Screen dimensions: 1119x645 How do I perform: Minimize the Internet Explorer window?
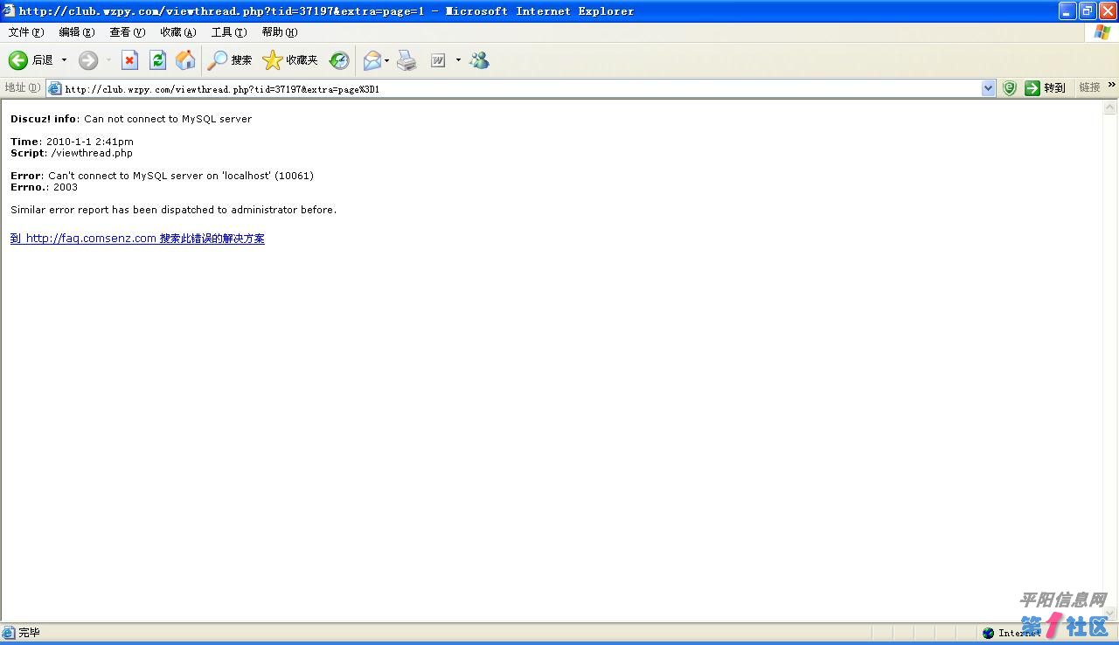[1067, 10]
